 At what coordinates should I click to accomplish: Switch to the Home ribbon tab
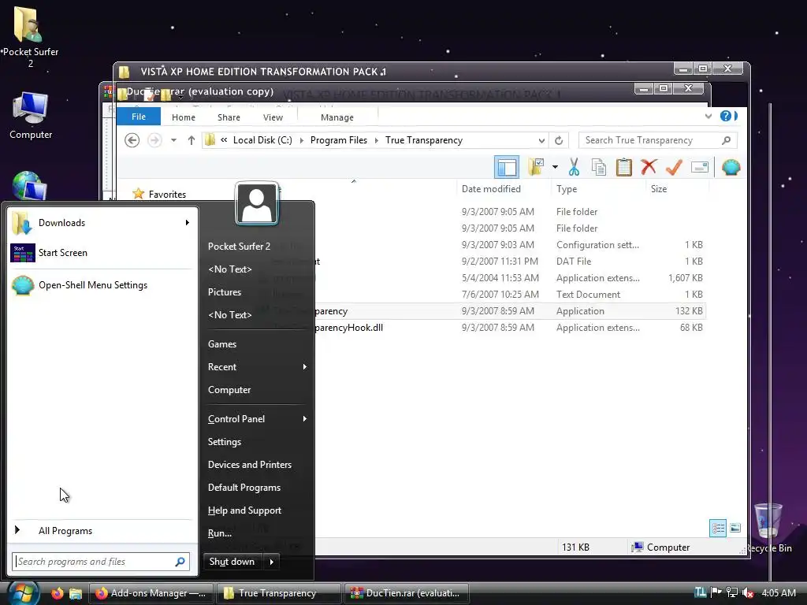pyautogui.click(x=183, y=117)
